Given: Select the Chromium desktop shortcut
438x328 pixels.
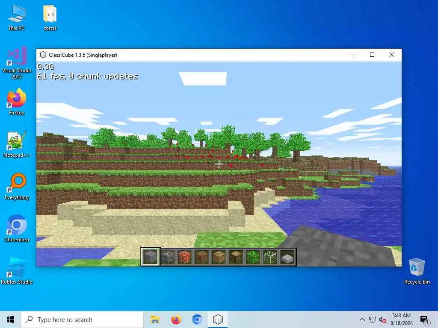Looking at the screenshot, I should (x=17, y=229).
